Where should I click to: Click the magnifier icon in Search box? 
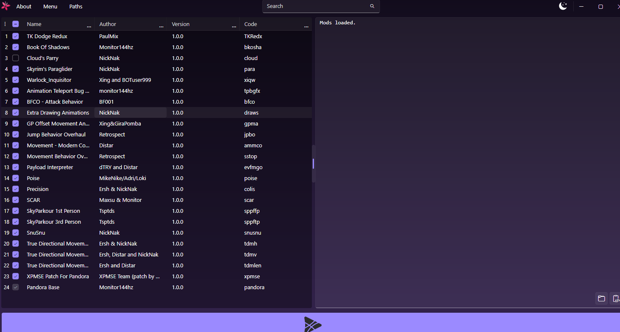[372, 6]
